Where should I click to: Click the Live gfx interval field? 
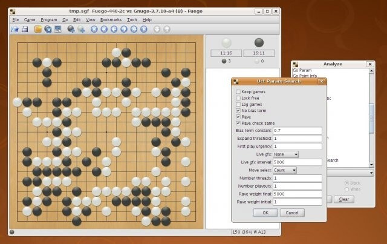pos(297,162)
